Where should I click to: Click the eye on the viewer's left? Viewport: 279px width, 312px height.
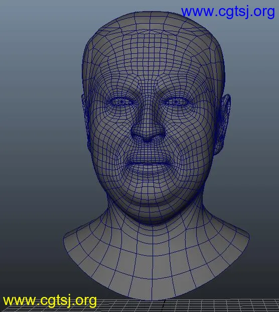coord(121,102)
